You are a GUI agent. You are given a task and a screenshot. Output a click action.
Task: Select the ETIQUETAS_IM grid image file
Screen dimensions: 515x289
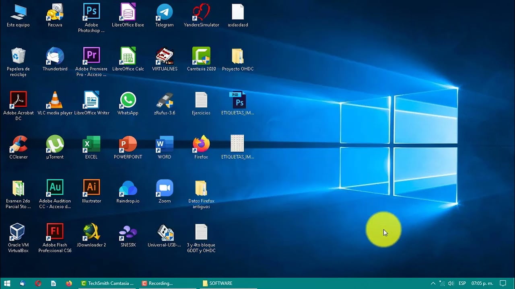pyautogui.click(x=238, y=147)
